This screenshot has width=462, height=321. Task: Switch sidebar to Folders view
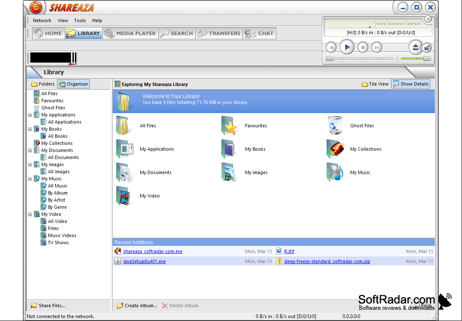click(43, 84)
